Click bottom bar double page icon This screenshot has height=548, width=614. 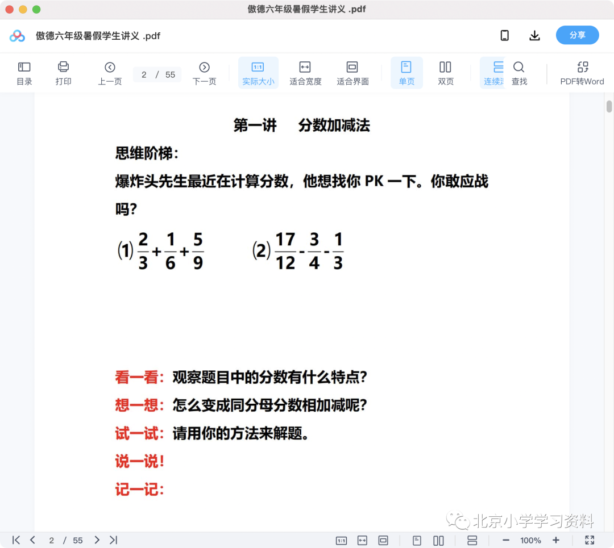click(x=438, y=541)
